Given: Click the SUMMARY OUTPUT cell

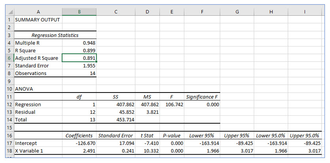Looking at the screenshot, I should click(x=38, y=20).
